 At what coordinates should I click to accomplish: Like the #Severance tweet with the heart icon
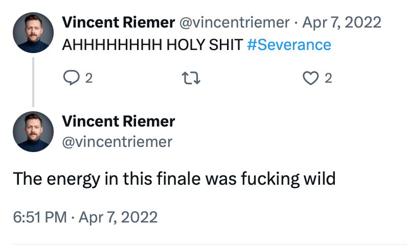coord(310,78)
